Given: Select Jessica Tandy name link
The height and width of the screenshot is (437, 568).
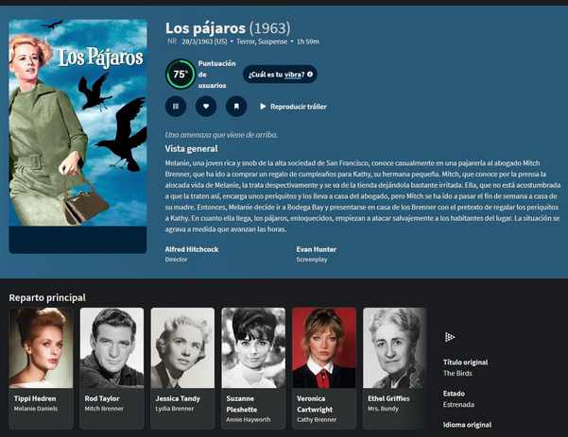Looking at the screenshot, I should [178, 398].
